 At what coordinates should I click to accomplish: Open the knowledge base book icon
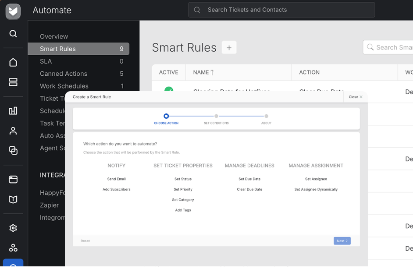(13, 199)
